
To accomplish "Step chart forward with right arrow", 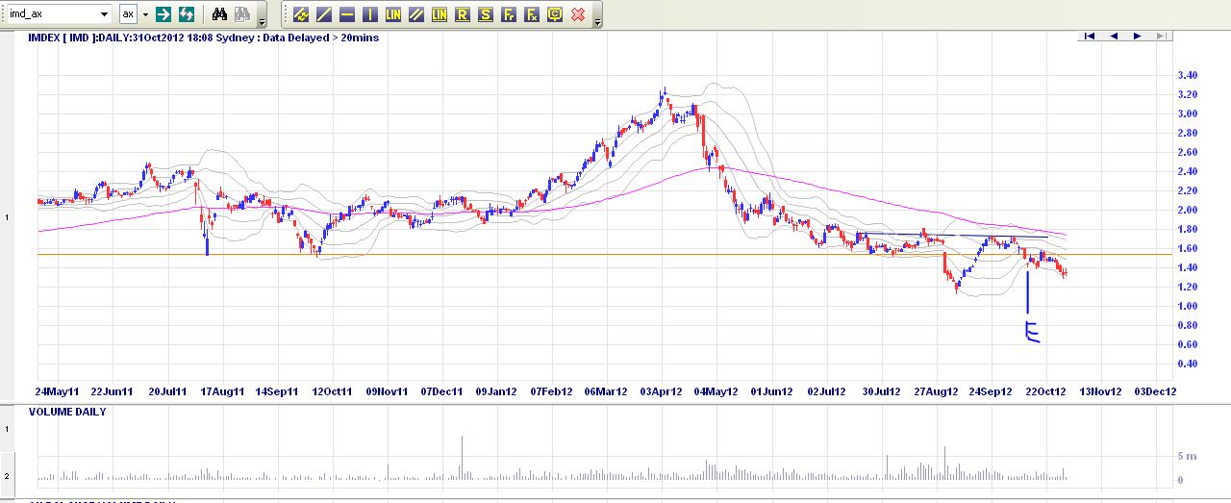I will coord(1138,36).
